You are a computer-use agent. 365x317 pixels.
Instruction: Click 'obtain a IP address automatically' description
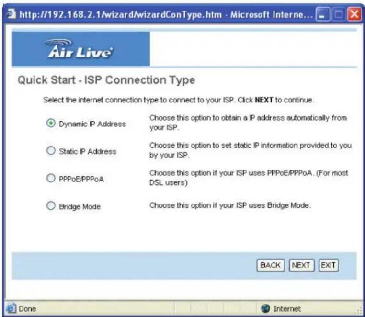(x=248, y=123)
